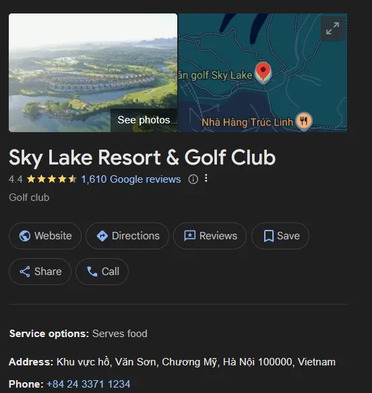Click the bookmark icon to save place
Image resolution: width=372 pixels, height=393 pixels.
tap(268, 236)
